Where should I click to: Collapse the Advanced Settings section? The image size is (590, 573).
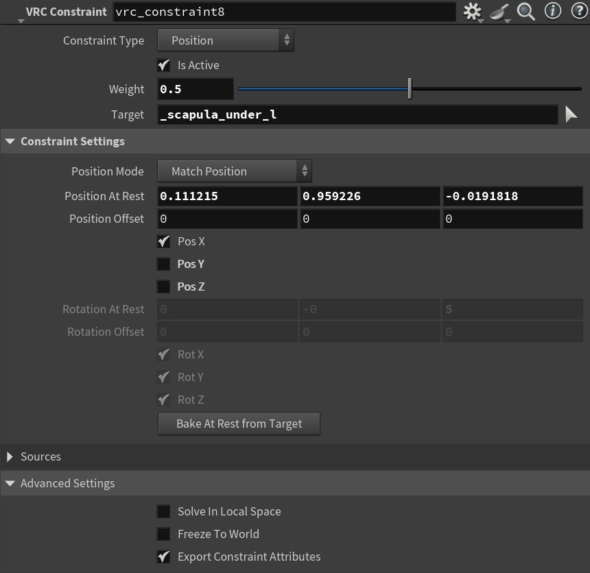[x=10, y=483]
